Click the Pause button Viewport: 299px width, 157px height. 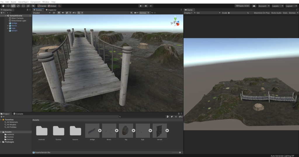(x=146, y=6)
